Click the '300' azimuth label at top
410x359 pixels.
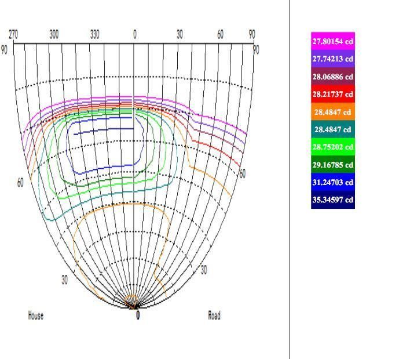pos(54,34)
